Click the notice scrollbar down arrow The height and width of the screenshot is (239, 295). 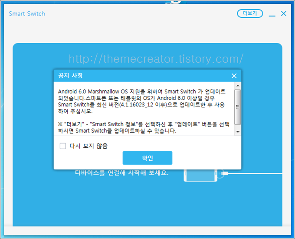pyautogui.click(x=238, y=132)
